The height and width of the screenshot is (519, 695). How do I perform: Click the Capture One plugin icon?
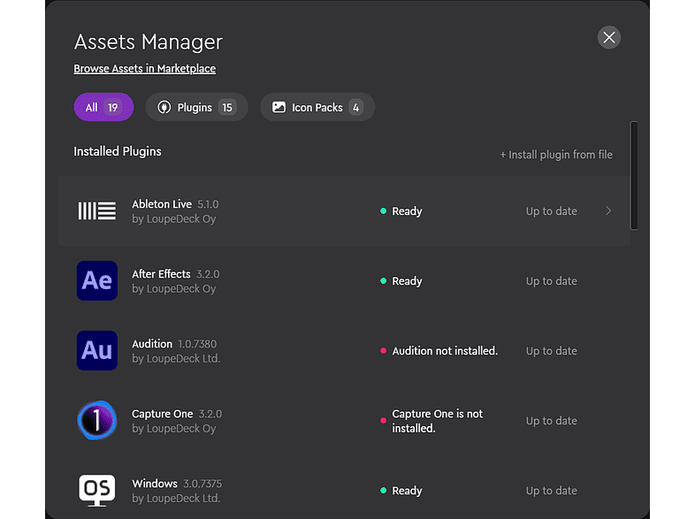click(97, 420)
